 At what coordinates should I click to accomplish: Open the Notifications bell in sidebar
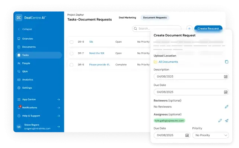19,108
